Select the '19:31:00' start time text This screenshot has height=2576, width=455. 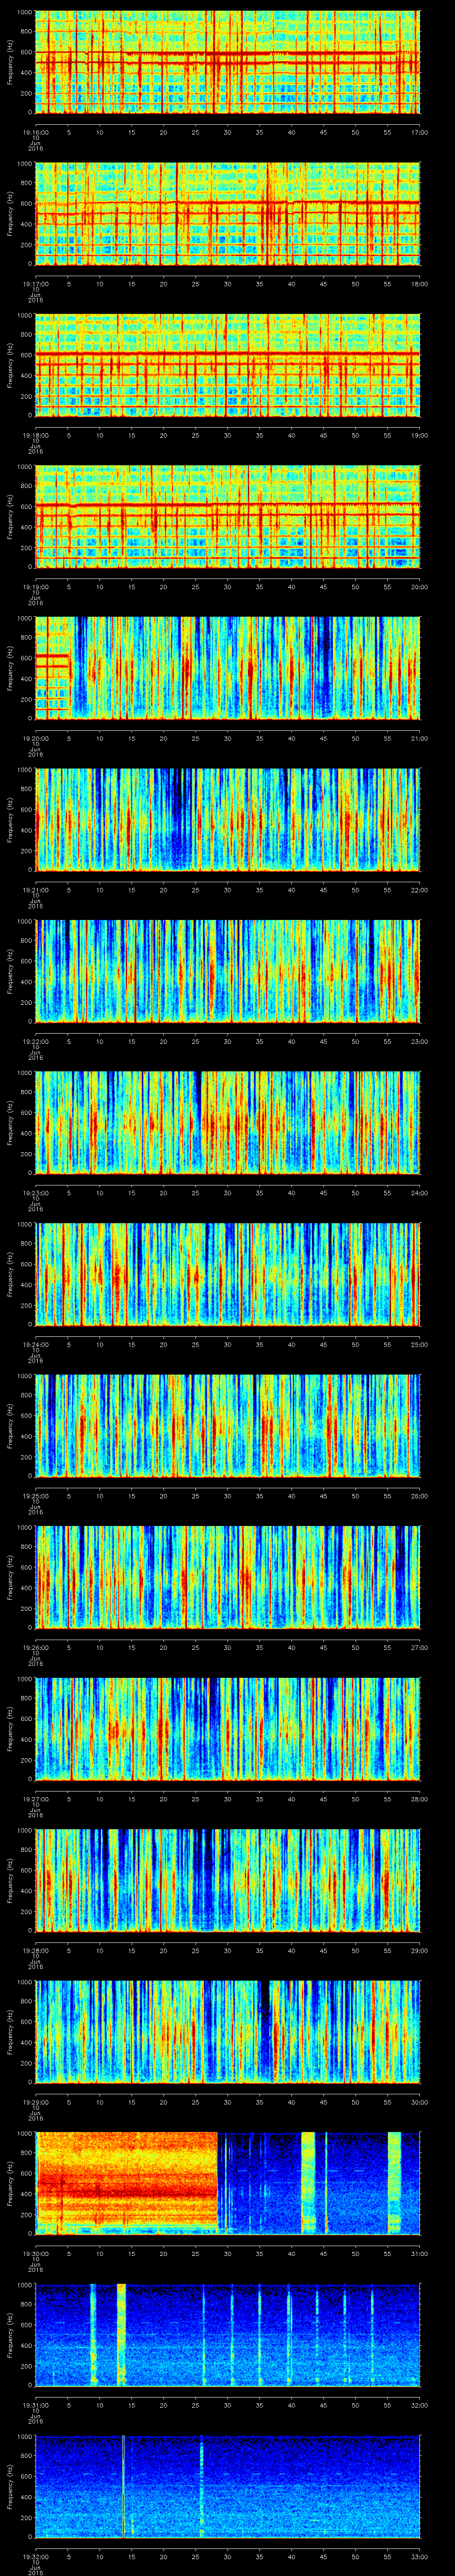click(36, 2404)
